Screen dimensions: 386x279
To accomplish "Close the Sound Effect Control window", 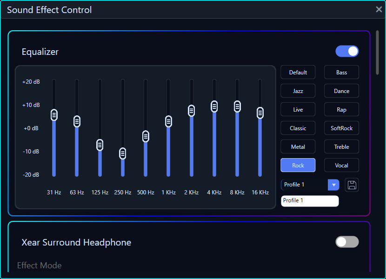I will click(x=379, y=9).
